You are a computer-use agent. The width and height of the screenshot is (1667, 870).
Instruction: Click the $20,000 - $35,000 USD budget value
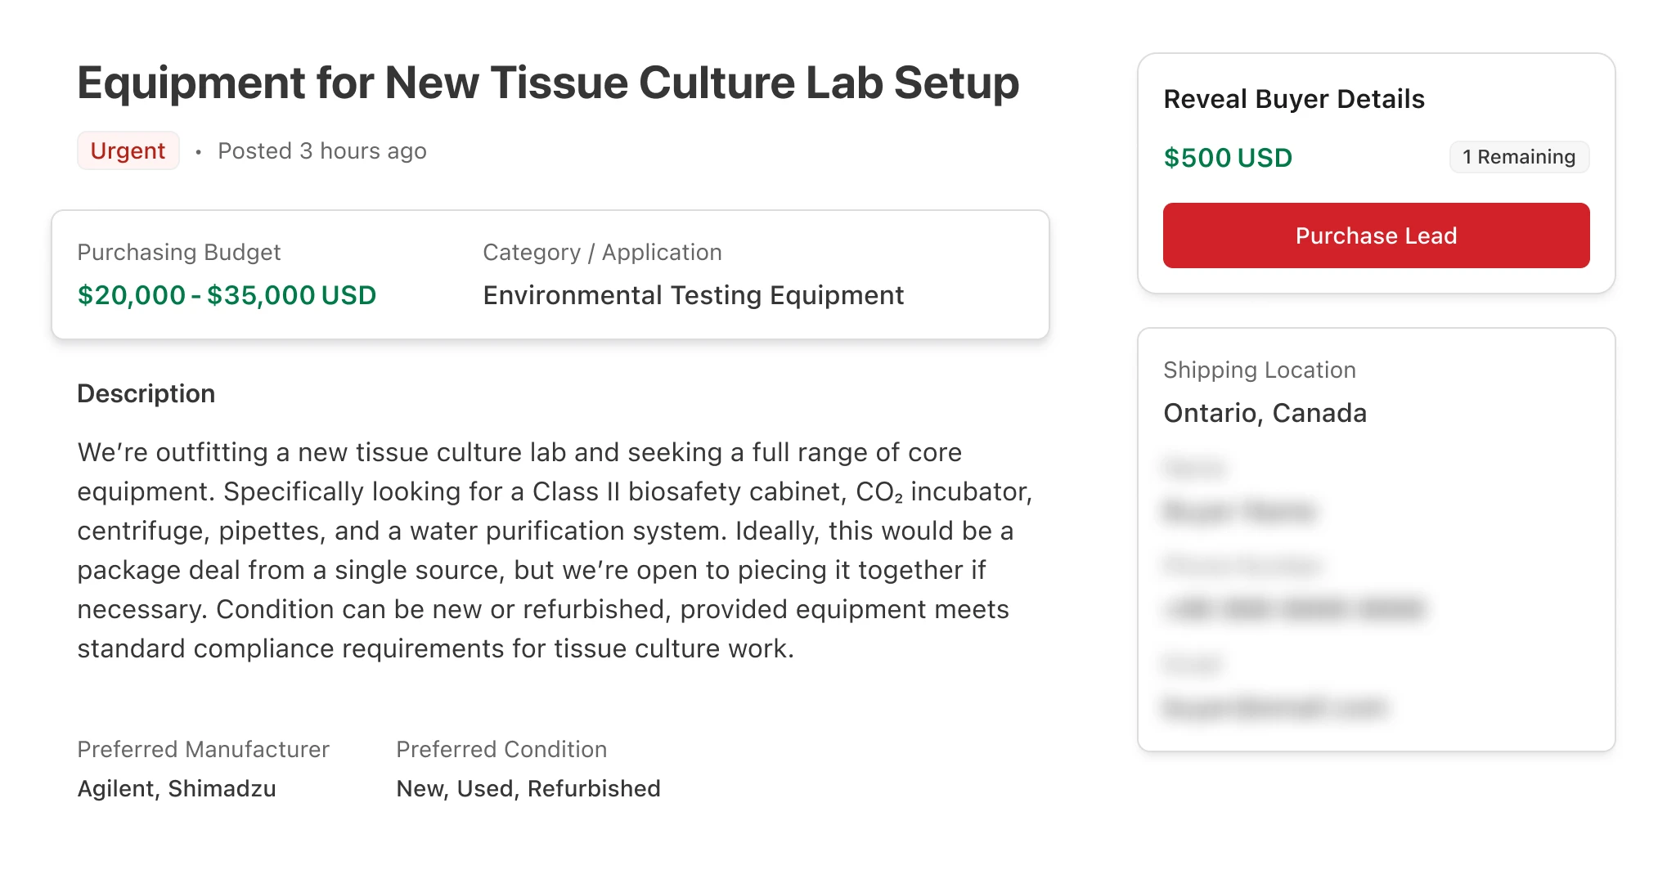(227, 295)
